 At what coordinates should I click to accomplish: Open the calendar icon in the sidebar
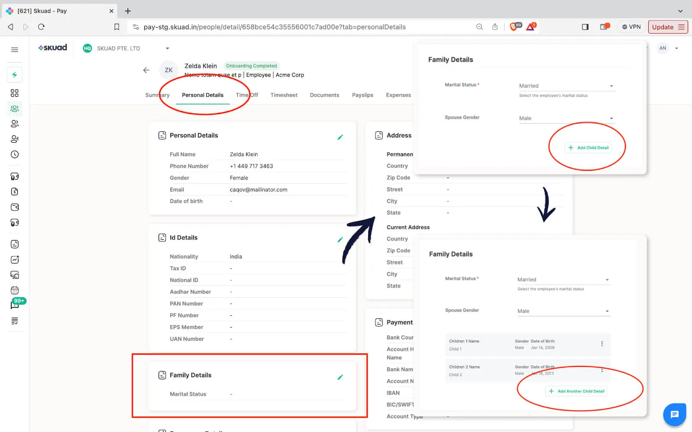pos(15,290)
